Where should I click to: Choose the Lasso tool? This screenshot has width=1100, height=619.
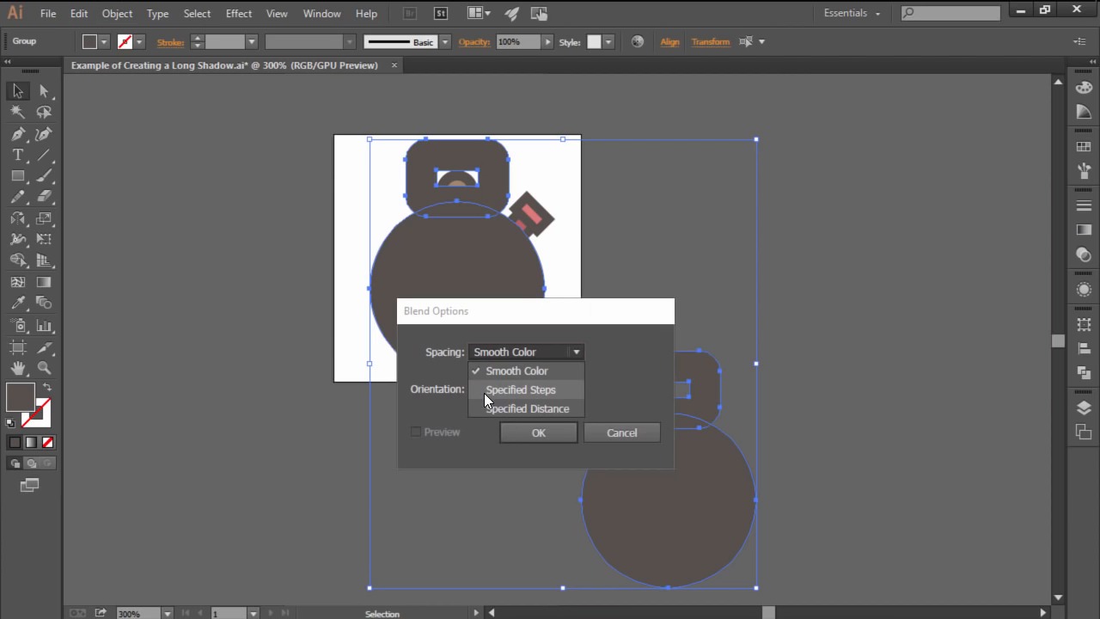44,112
